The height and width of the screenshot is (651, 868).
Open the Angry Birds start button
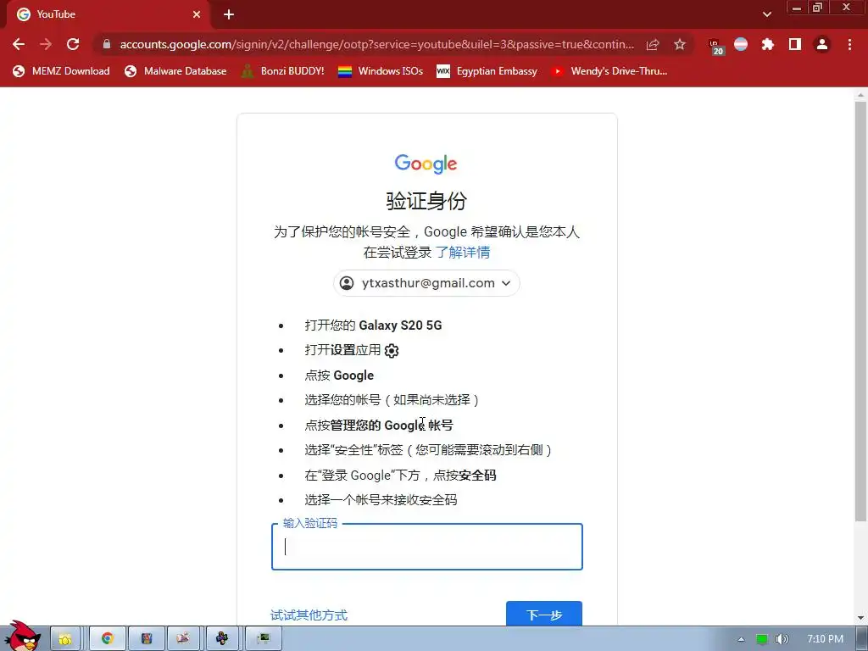(x=22, y=637)
